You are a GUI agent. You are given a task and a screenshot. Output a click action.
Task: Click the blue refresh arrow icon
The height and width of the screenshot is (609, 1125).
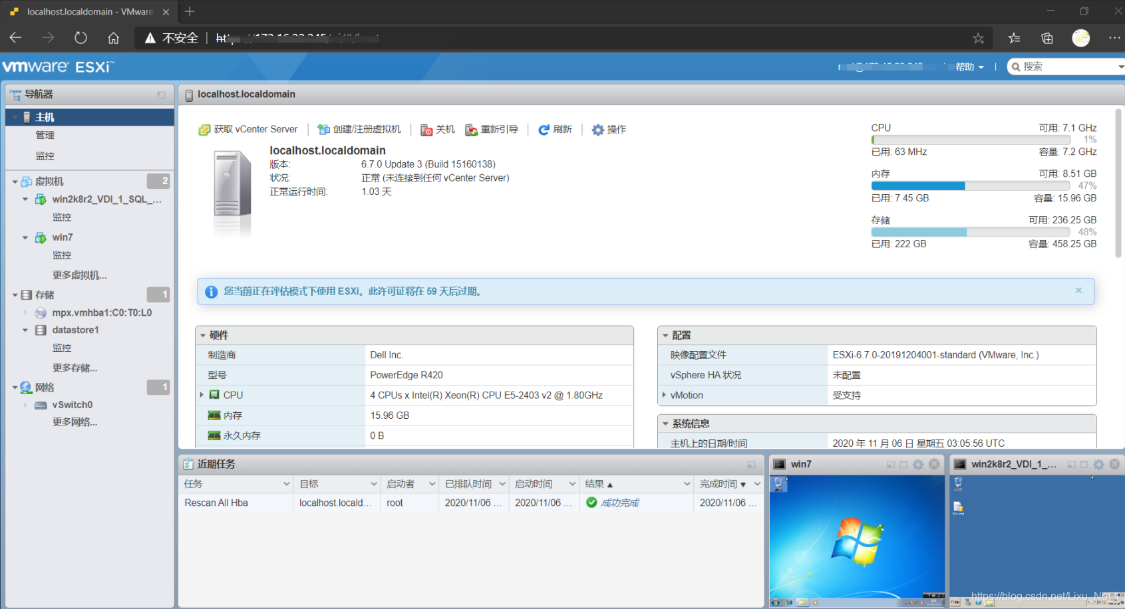tap(544, 130)
